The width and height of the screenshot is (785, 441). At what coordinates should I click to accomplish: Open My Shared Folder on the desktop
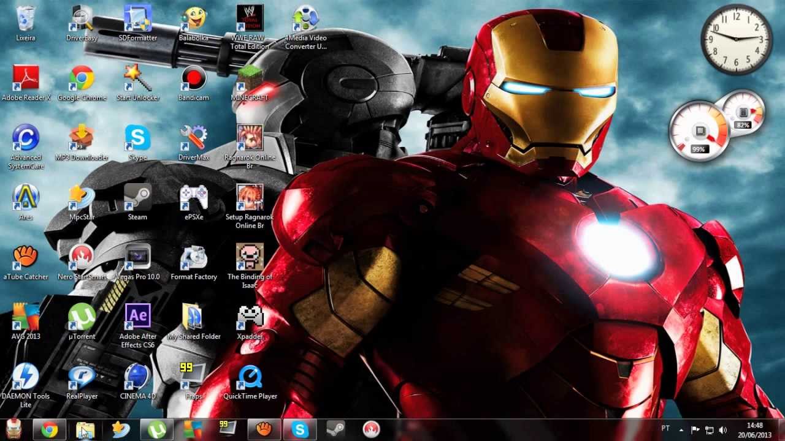point(194,322)
